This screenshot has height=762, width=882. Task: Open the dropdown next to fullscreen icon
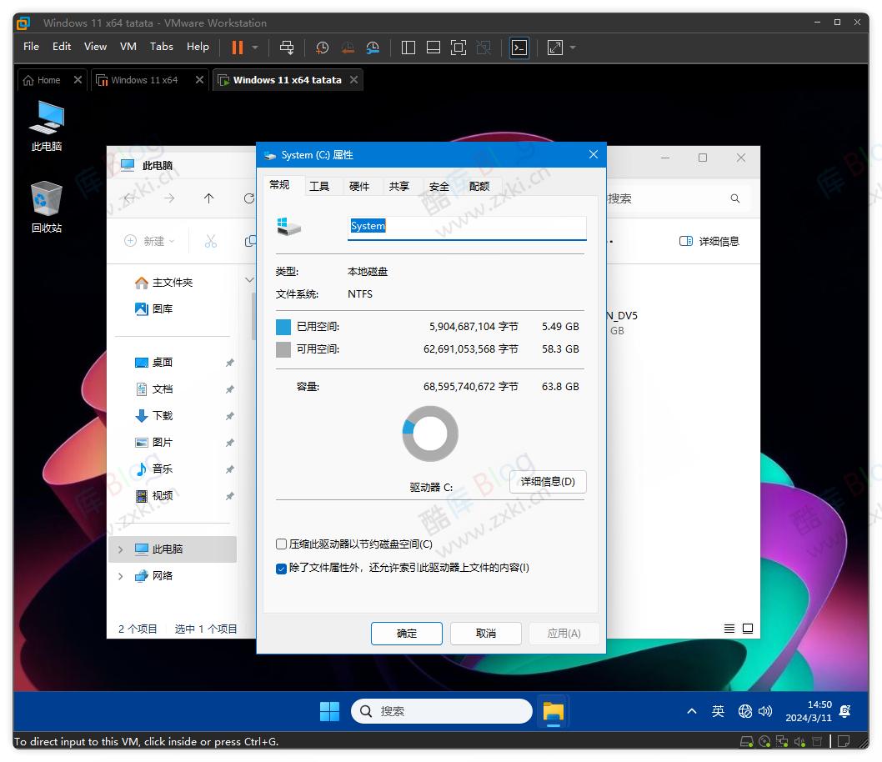[572, 48]
